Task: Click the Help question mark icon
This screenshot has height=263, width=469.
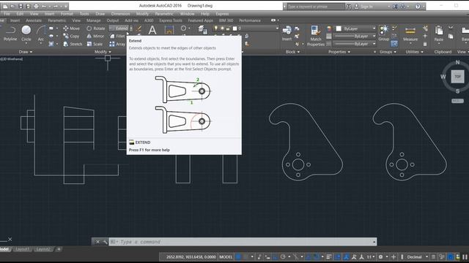Action: click(x=418, y=7)
